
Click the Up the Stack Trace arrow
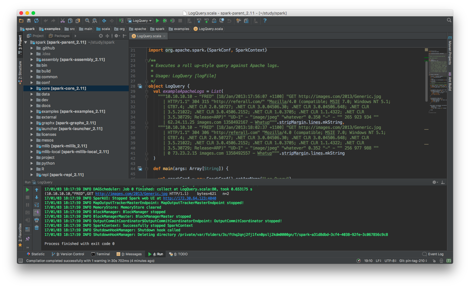(x=37, y=190)
